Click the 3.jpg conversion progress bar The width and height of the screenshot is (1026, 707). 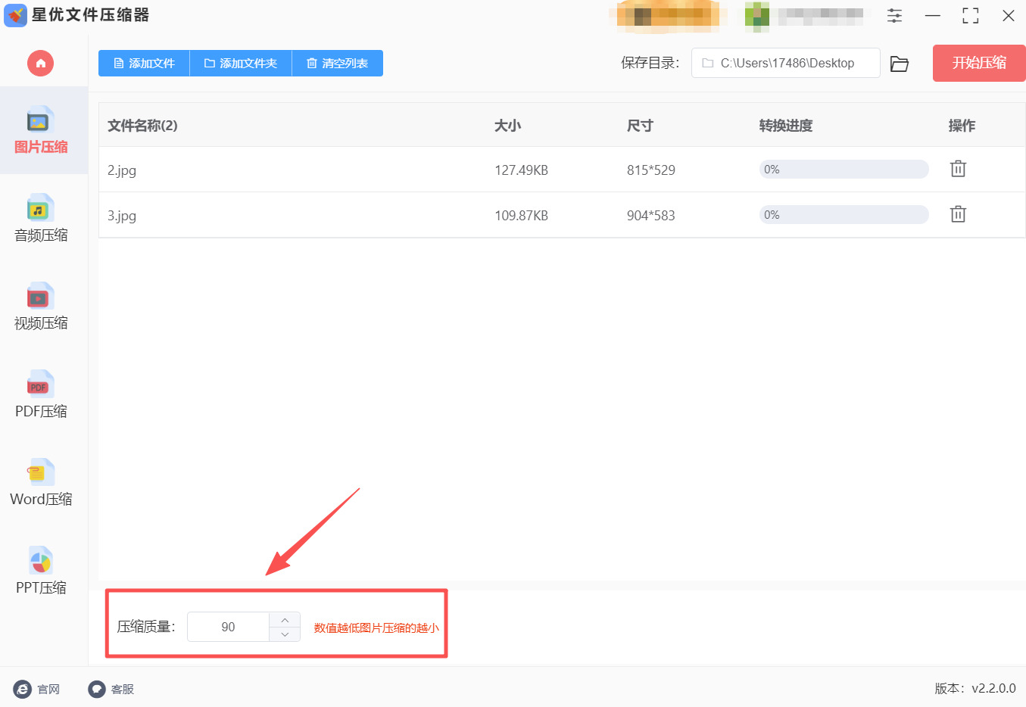click(x=844, y=215)
